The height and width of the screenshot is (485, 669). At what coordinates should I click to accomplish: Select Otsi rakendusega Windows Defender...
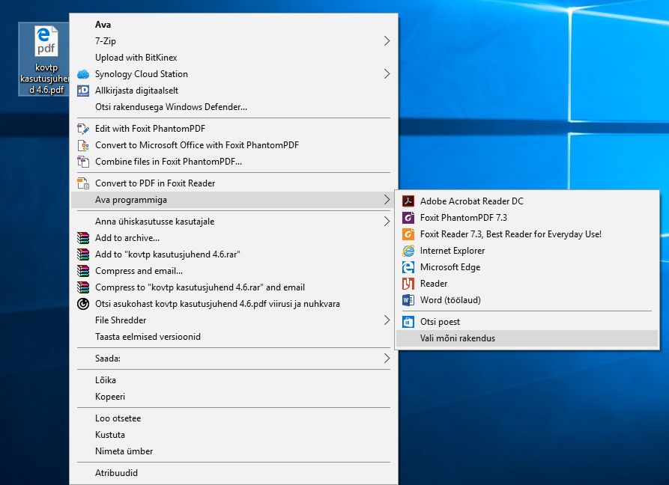(x=234, y=107)
